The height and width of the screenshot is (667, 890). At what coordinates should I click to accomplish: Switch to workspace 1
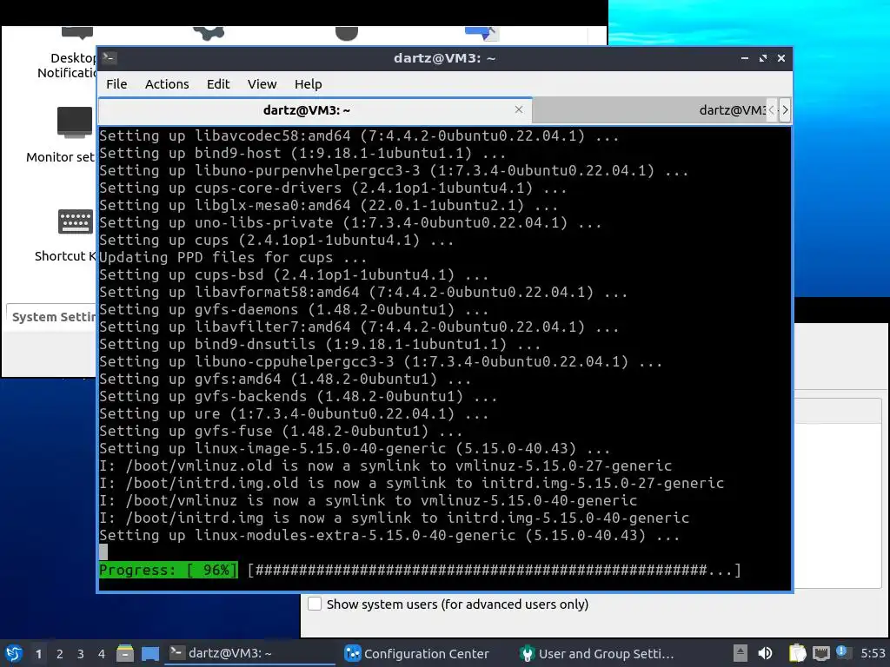click(38, 654)
